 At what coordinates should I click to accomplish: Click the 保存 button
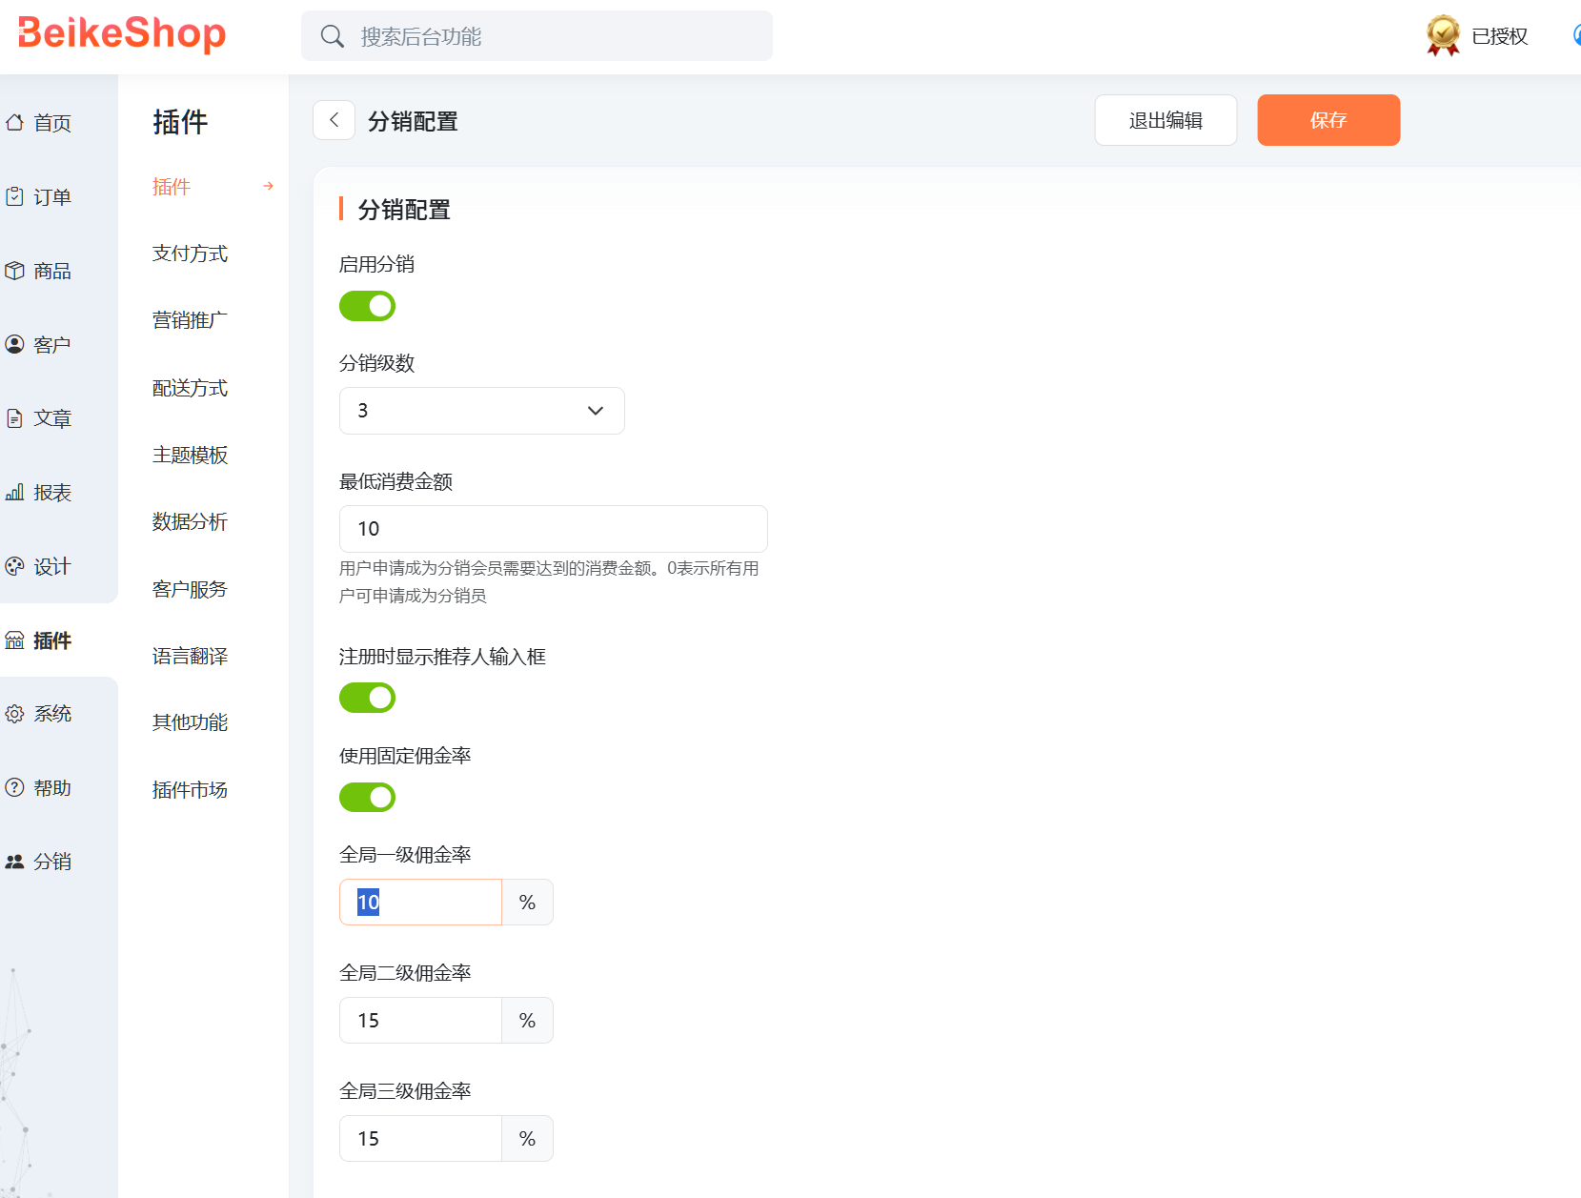point(1328,120)
